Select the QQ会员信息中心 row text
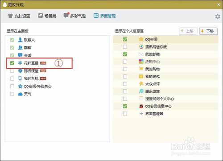 tap(158, 106)
